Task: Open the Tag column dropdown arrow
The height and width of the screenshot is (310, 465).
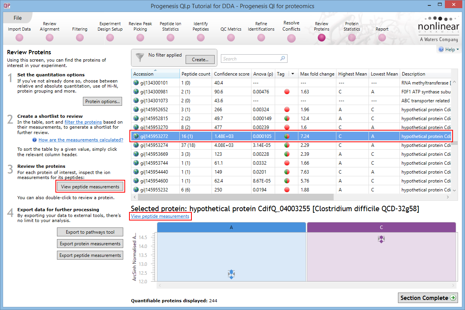Action: point(293,74)
